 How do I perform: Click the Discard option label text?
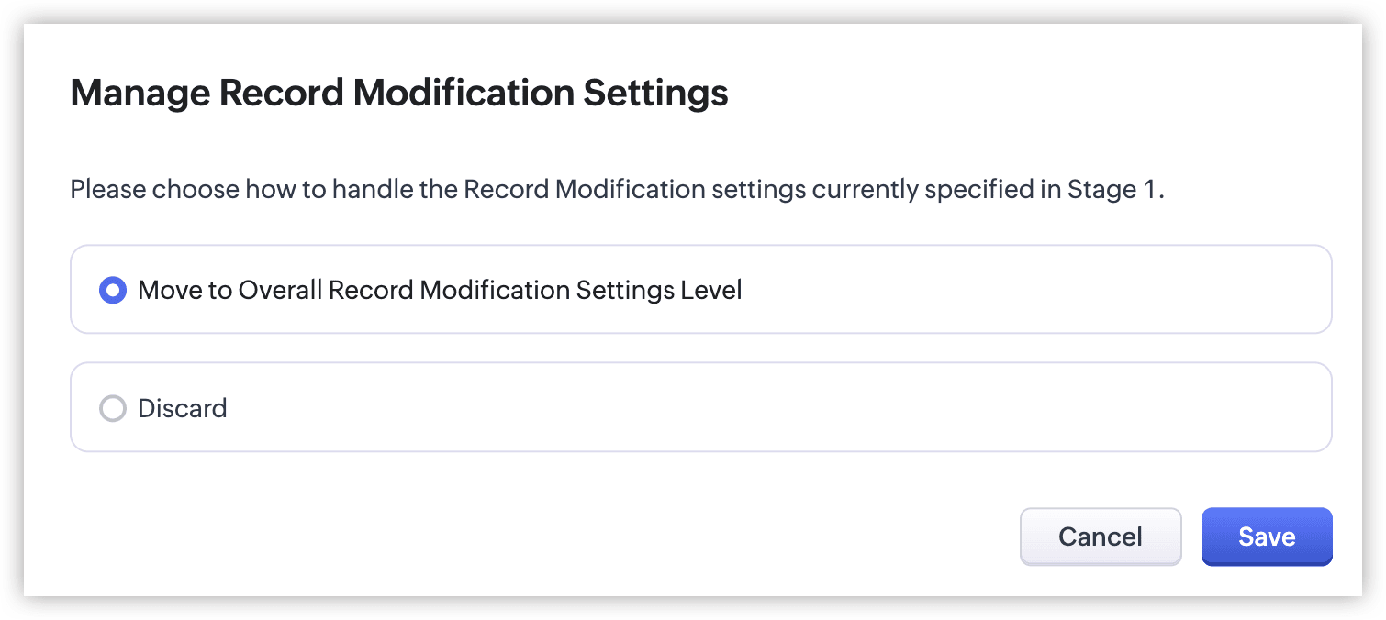(x=182, y=408)
